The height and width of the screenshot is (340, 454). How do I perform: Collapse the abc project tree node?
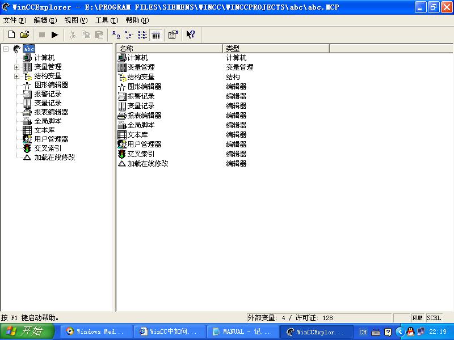click(x=6, y=49)
